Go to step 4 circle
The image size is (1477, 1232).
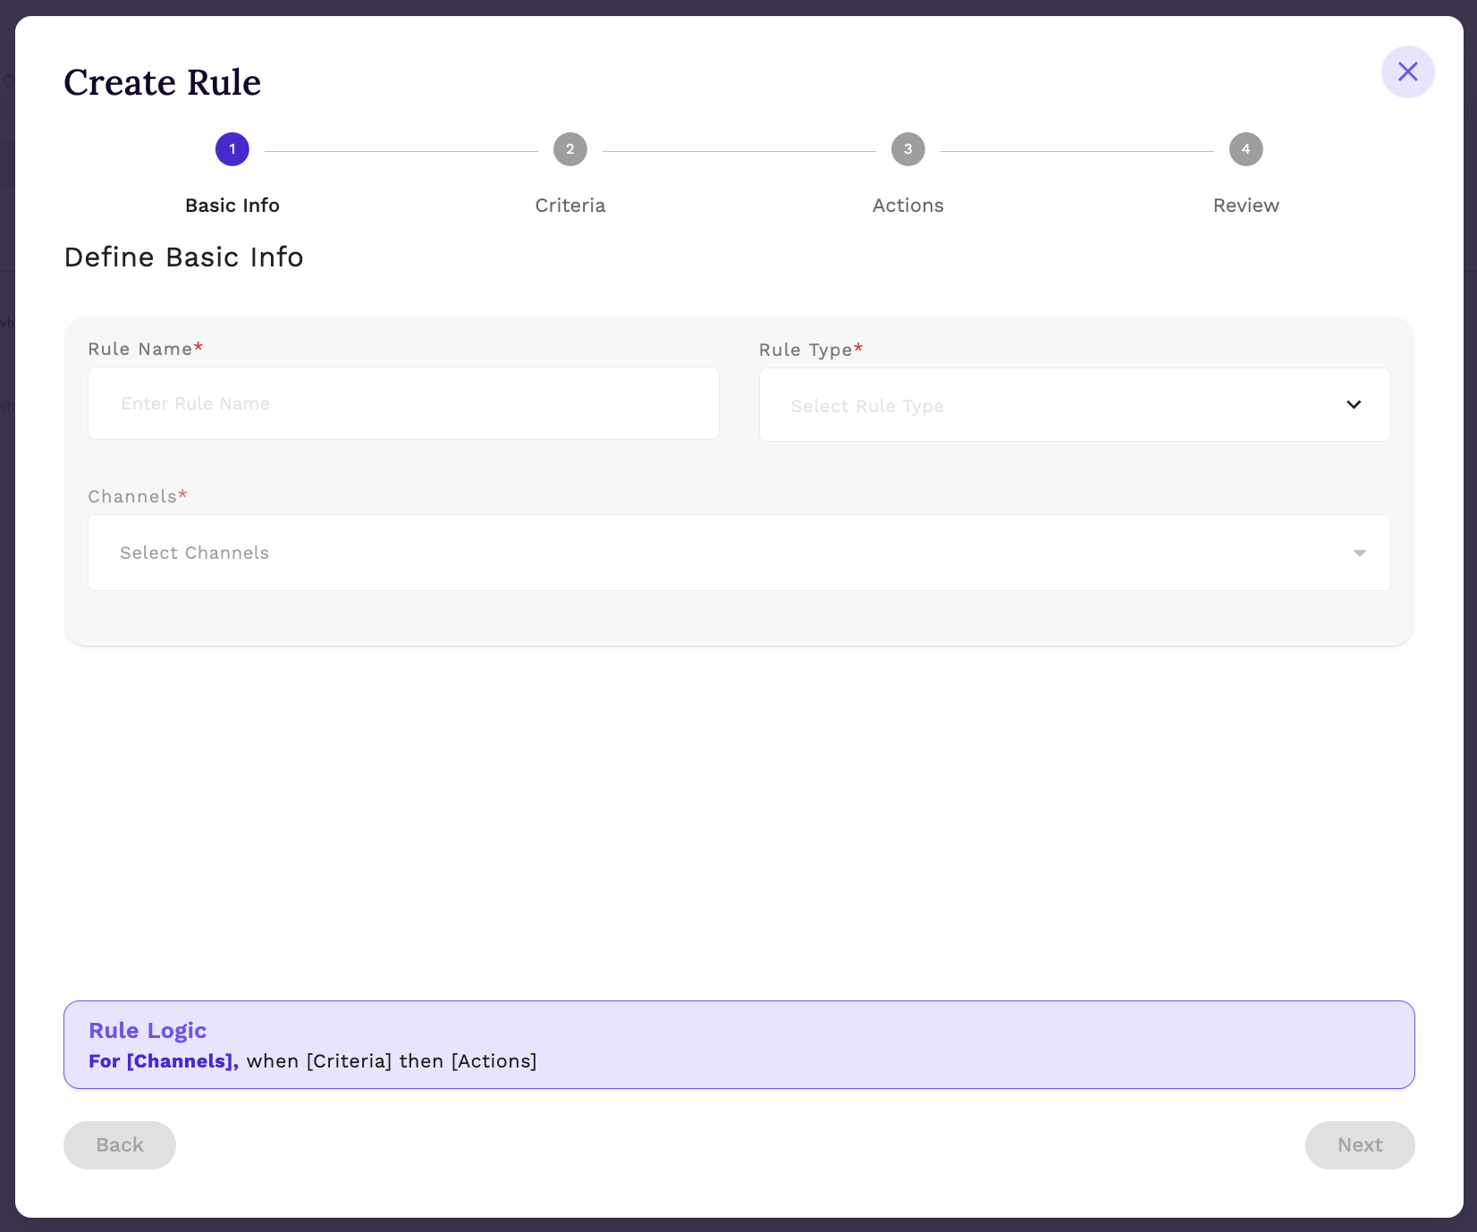pyautogui.click(x=1246, y=149)
